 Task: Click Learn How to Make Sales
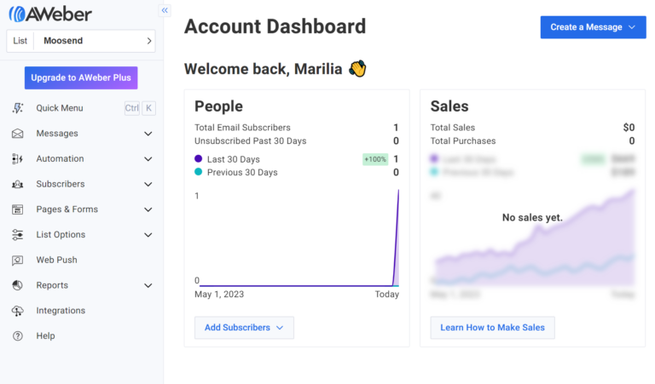pyautogui.click(x=492, y=328)
